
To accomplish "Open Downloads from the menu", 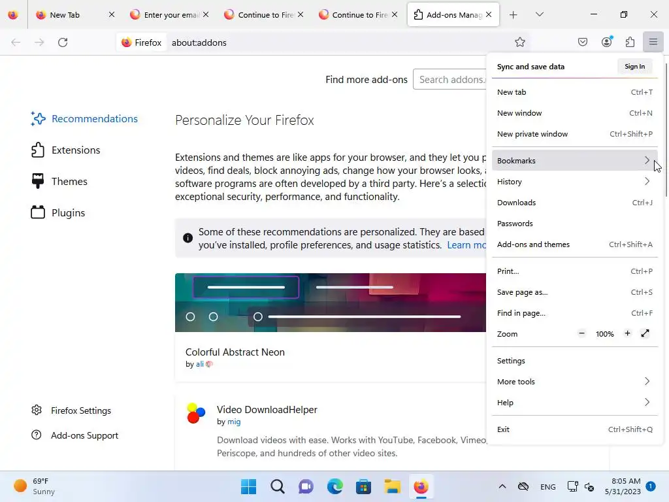I will pos(574,203).
